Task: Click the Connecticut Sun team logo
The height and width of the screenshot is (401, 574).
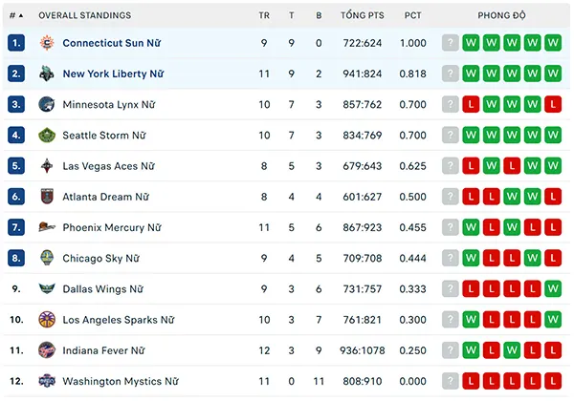Action: [47, 43]
